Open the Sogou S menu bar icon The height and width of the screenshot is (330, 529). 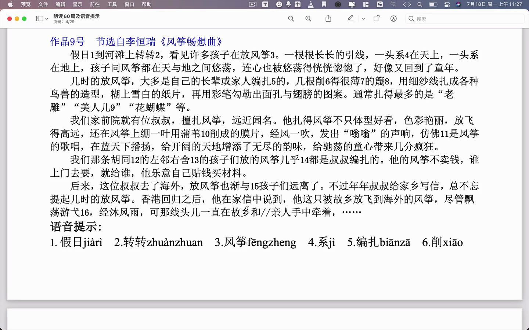click(380, 4)
